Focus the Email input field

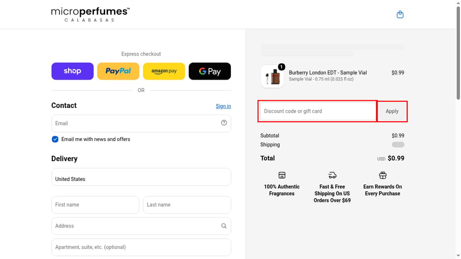tap(141, 123)
